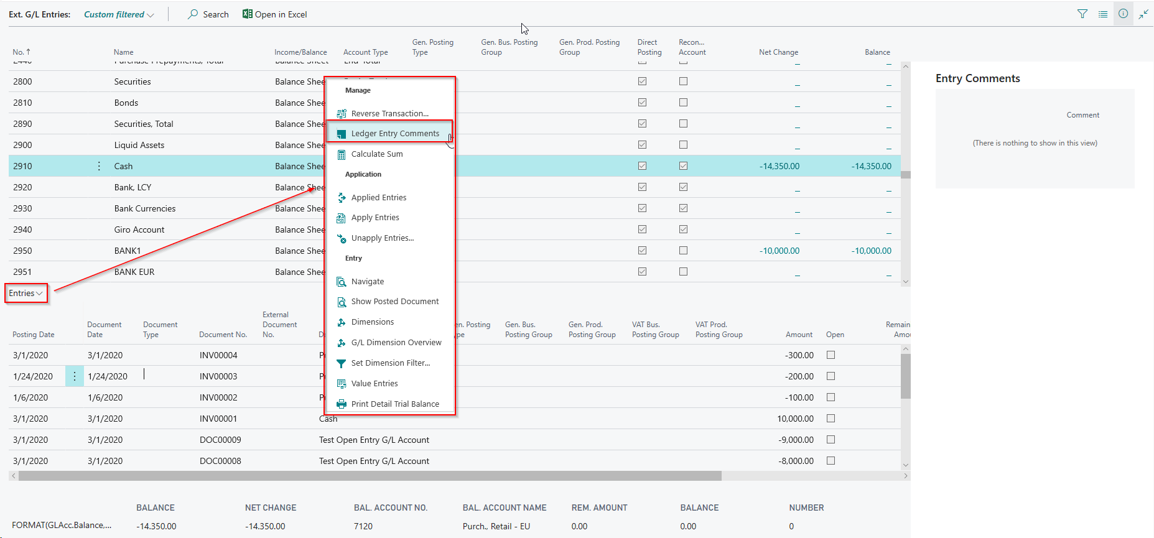
Task: Click the Bonds account name cell
Action: (x=126, y=103)
